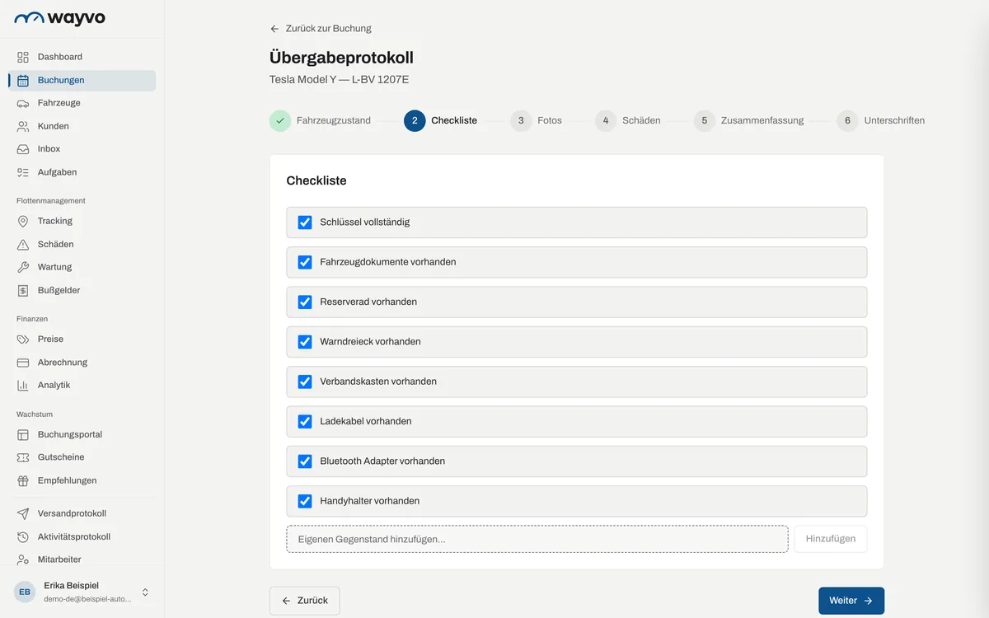Click the Preise tag icon

[23, 339]
